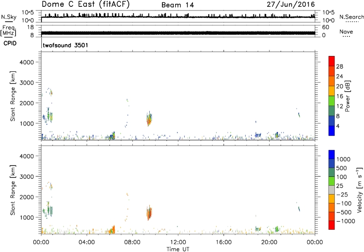This screenshot has width=364, height=252.
Task: Click the 'Dome C East (fitACF)' title
Action: coord(86,5)
